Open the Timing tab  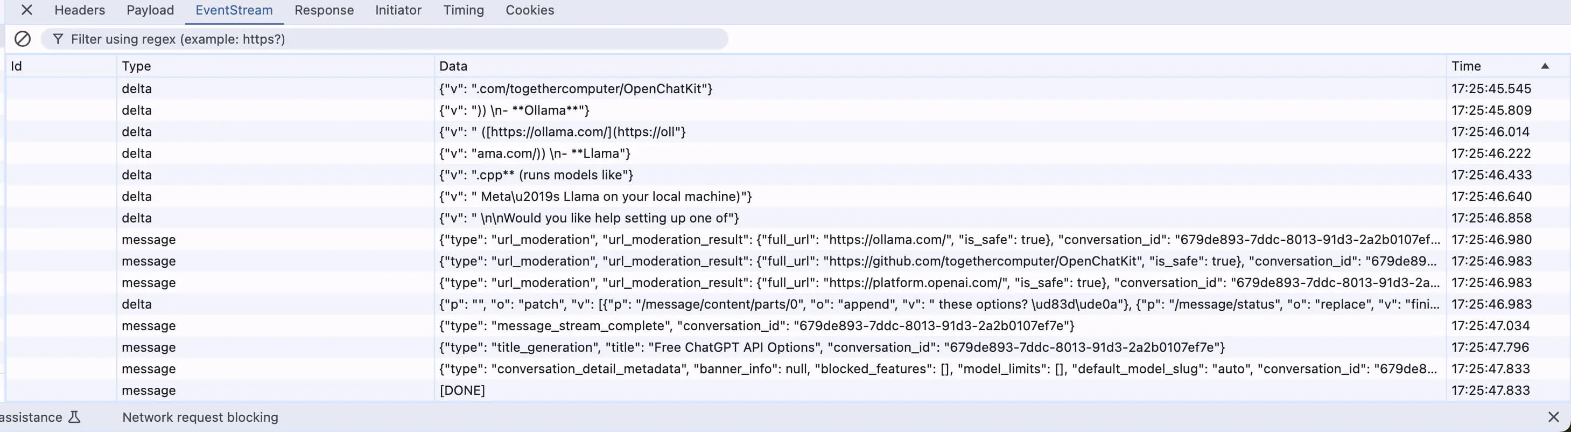click(464, 10)
